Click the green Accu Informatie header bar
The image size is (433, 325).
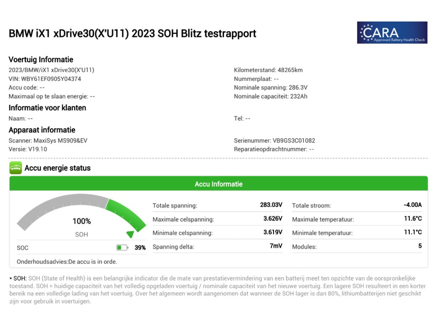pos(218,184)
